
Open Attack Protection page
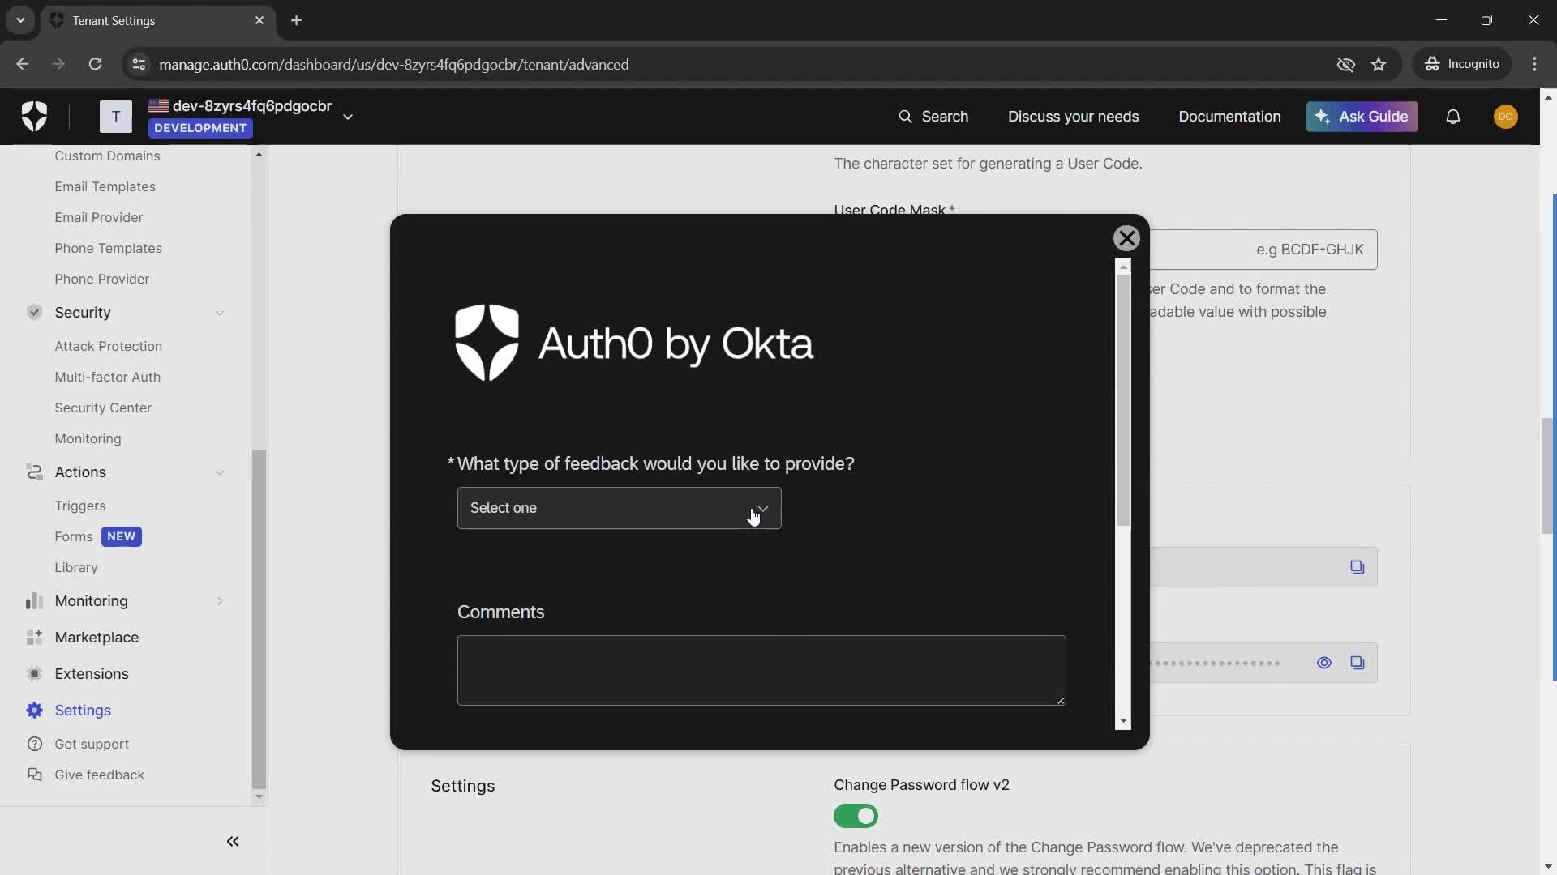pos(108,346)
